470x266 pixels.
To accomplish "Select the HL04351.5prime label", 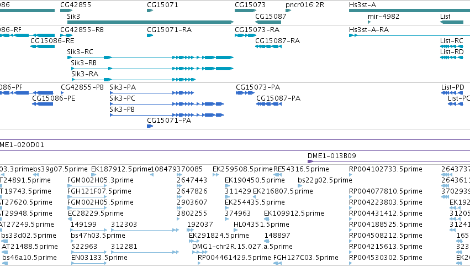I will click(x=261, y=225).
